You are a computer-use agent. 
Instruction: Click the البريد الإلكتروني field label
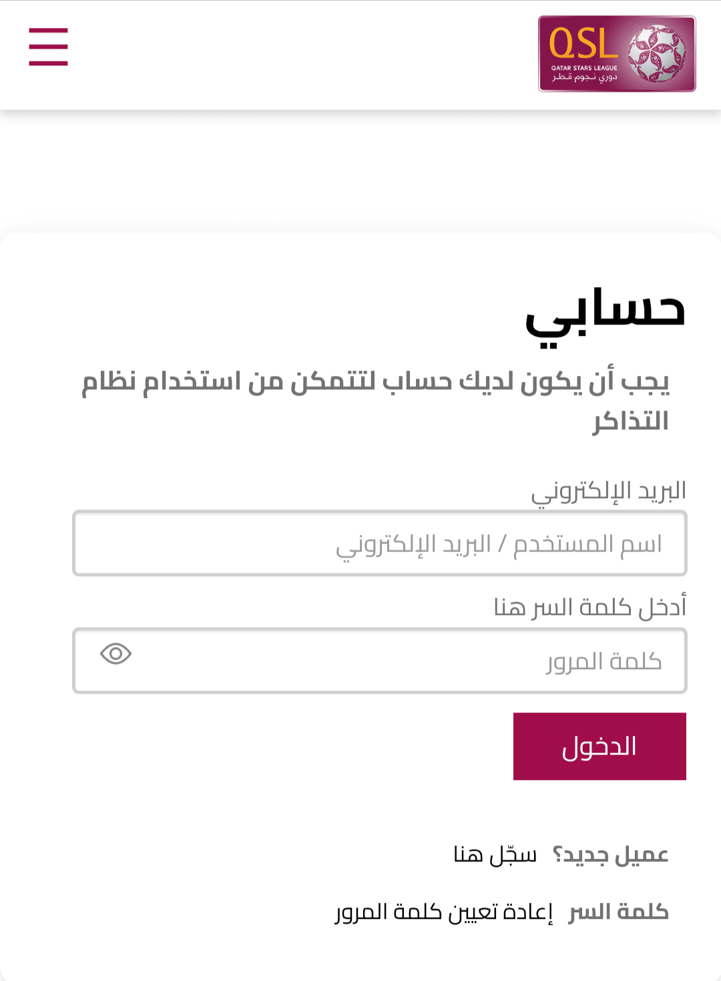coord(608,492)
